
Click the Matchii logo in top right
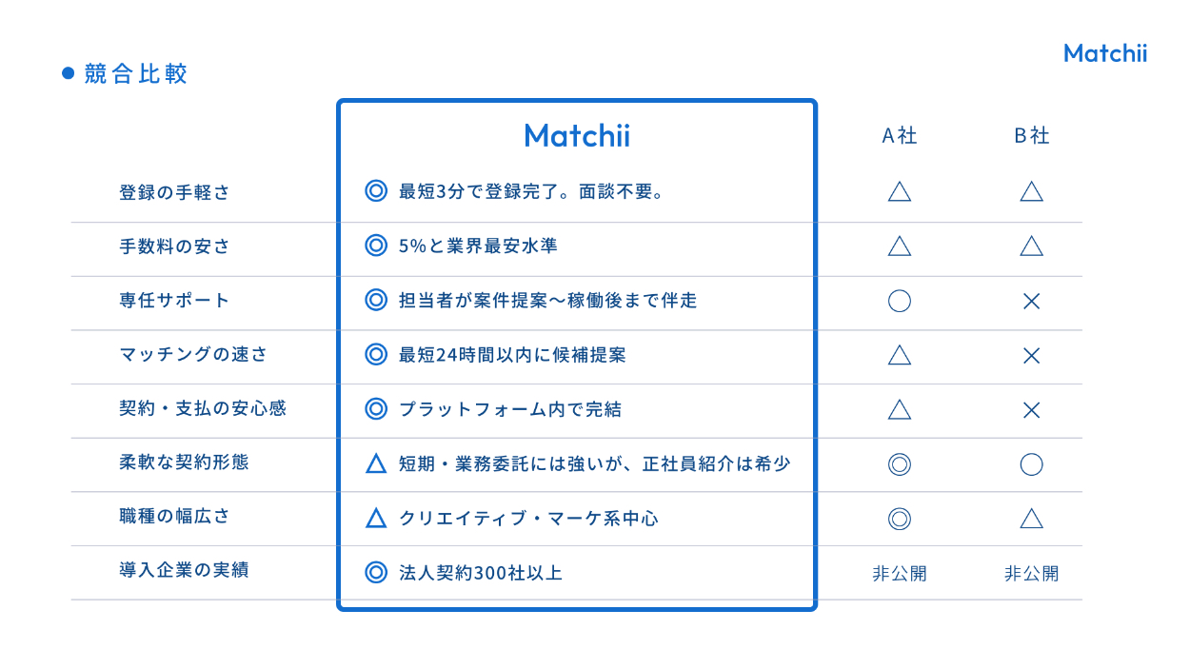click(x=1104, y=53)
